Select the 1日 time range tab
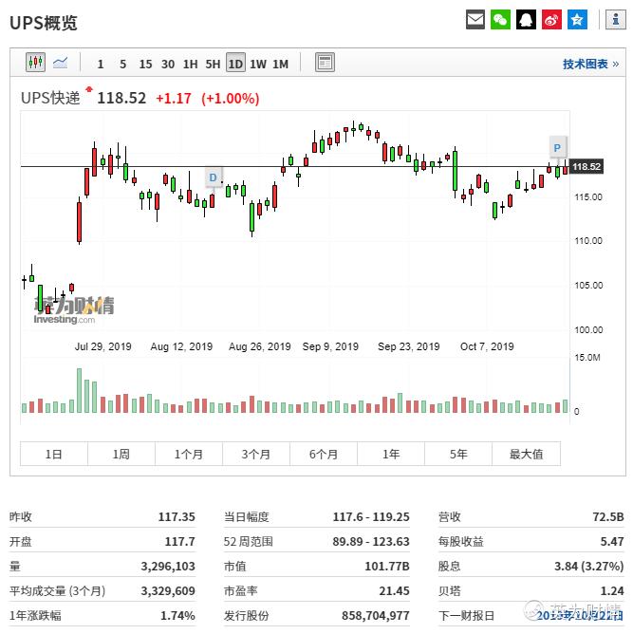The height and width of the screenshot is (634, 633). point(54,454)
